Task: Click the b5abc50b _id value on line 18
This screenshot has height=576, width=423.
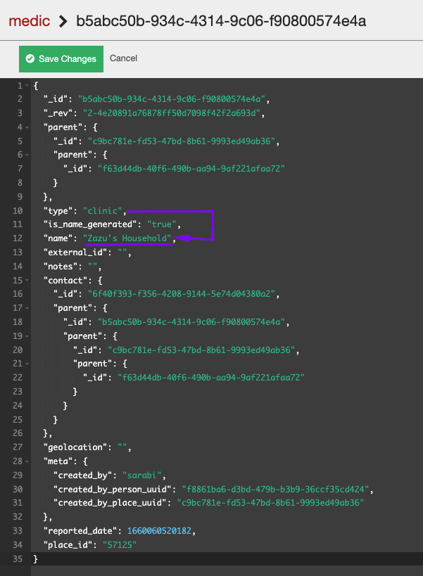Action: click(x=191, y=322)
